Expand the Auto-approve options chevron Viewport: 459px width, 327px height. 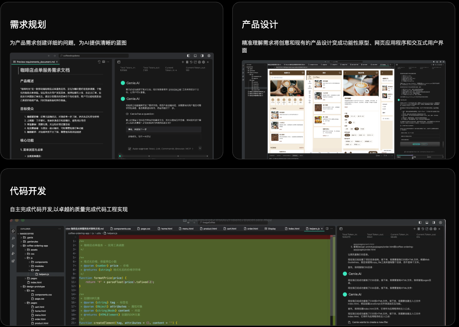coord(200,148)
